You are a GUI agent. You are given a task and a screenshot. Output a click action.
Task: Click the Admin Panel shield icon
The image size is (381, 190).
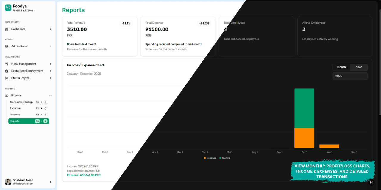click(x=7, y=46)
